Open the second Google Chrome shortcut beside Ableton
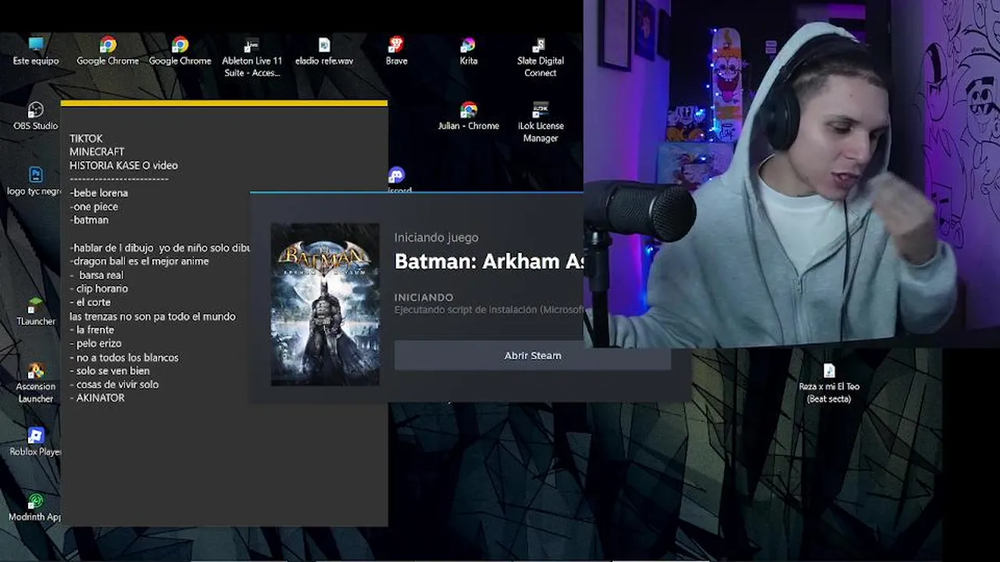The height and width of the screenshot is (562, 1000). [180, 51]
